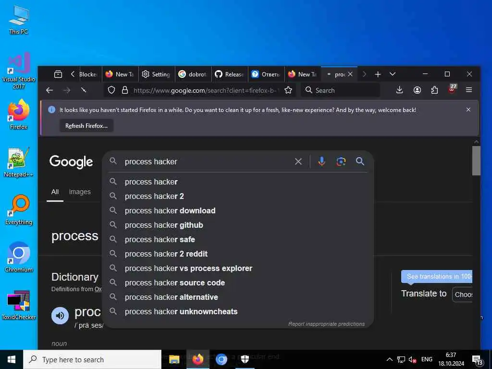Click the Firefox toolbar Search field
The width and height of the screenshot is (492, 369).
341,90
